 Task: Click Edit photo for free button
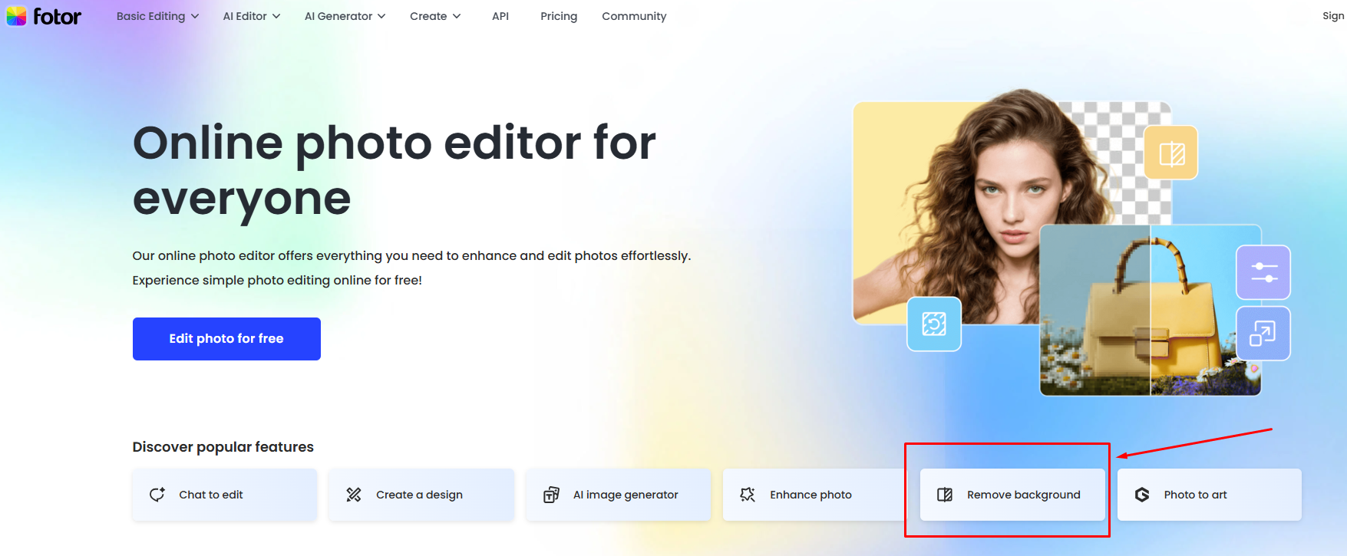click(x=226, y=339)
